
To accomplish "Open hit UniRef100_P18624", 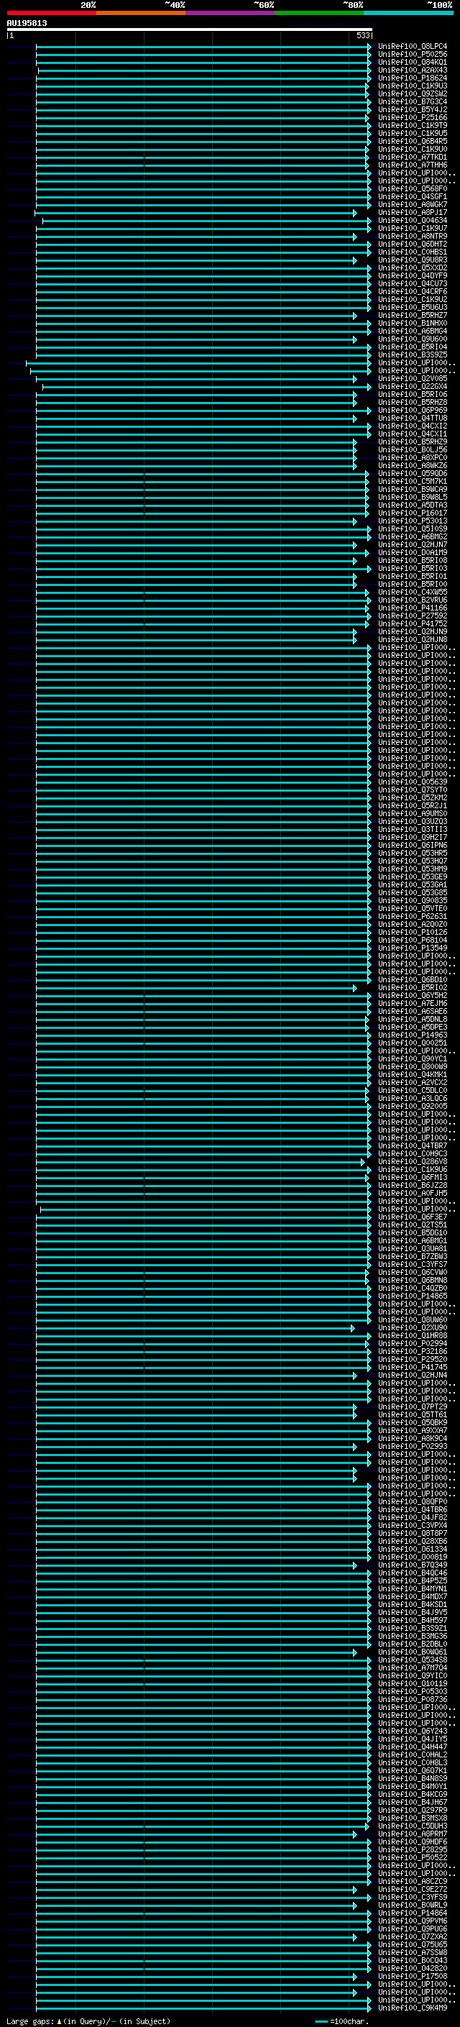I will 413,78.
